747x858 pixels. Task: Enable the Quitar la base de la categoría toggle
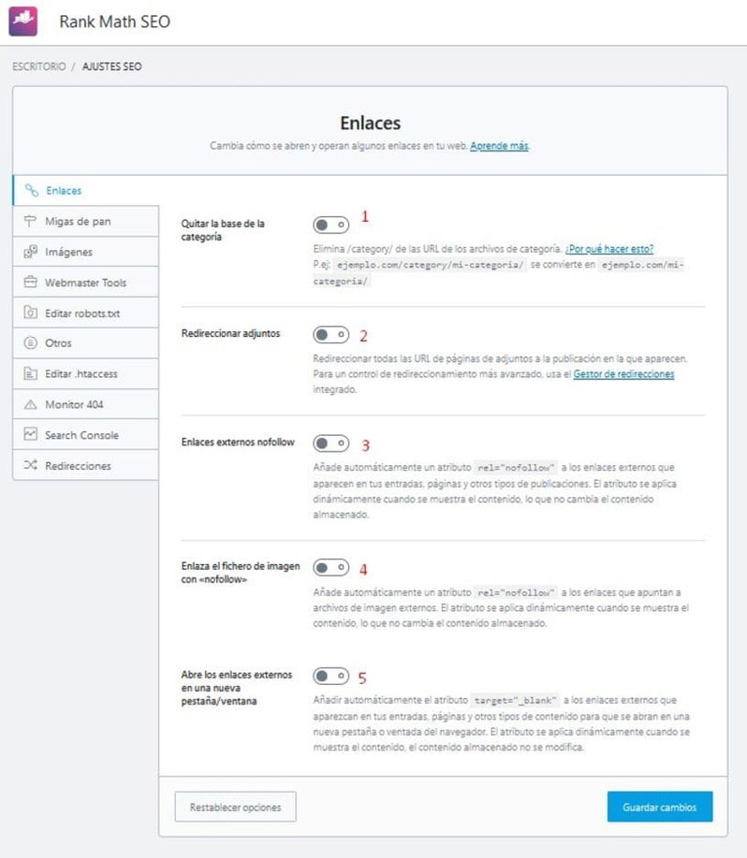click(x=331, y=225)
